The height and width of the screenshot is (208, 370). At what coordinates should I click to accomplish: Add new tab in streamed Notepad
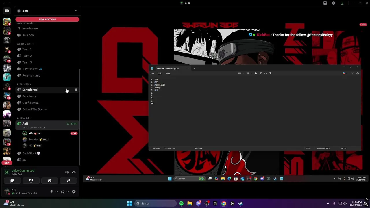click(x=194, y=68)
